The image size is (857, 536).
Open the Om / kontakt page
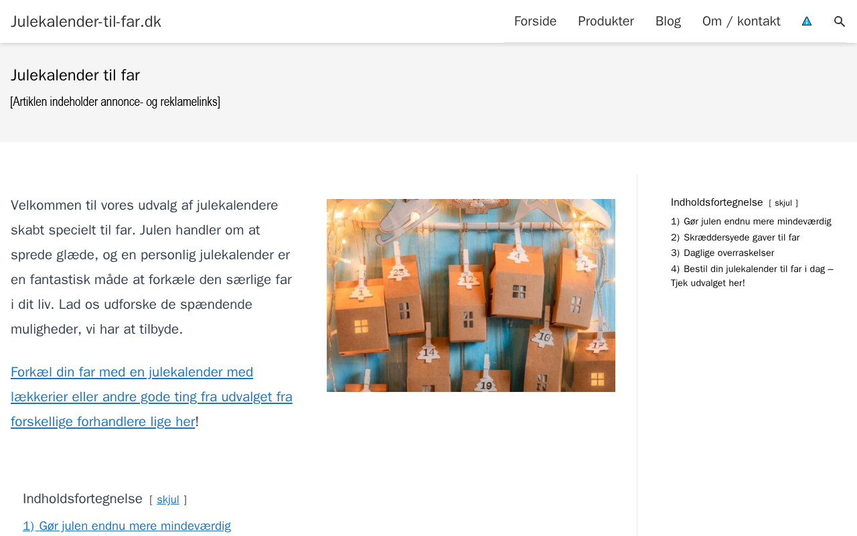[741, 21]
